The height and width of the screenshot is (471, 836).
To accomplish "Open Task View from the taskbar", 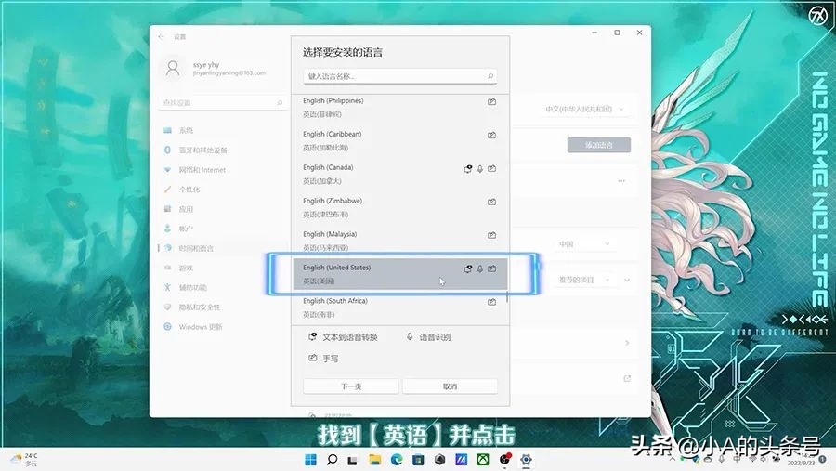I will tap(352, 460).
